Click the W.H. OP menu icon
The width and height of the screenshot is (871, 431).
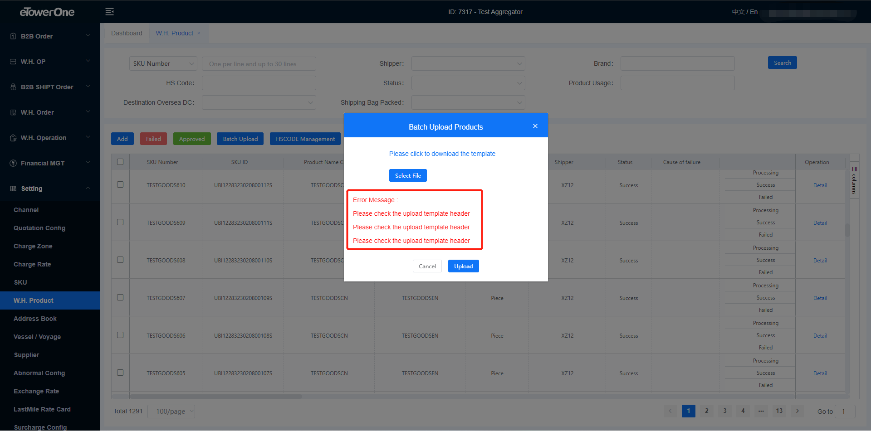coord(13,62)
